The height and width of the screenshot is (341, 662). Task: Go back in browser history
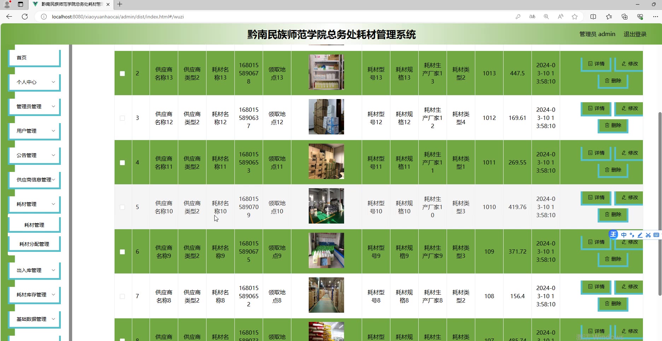click(9, 17)
